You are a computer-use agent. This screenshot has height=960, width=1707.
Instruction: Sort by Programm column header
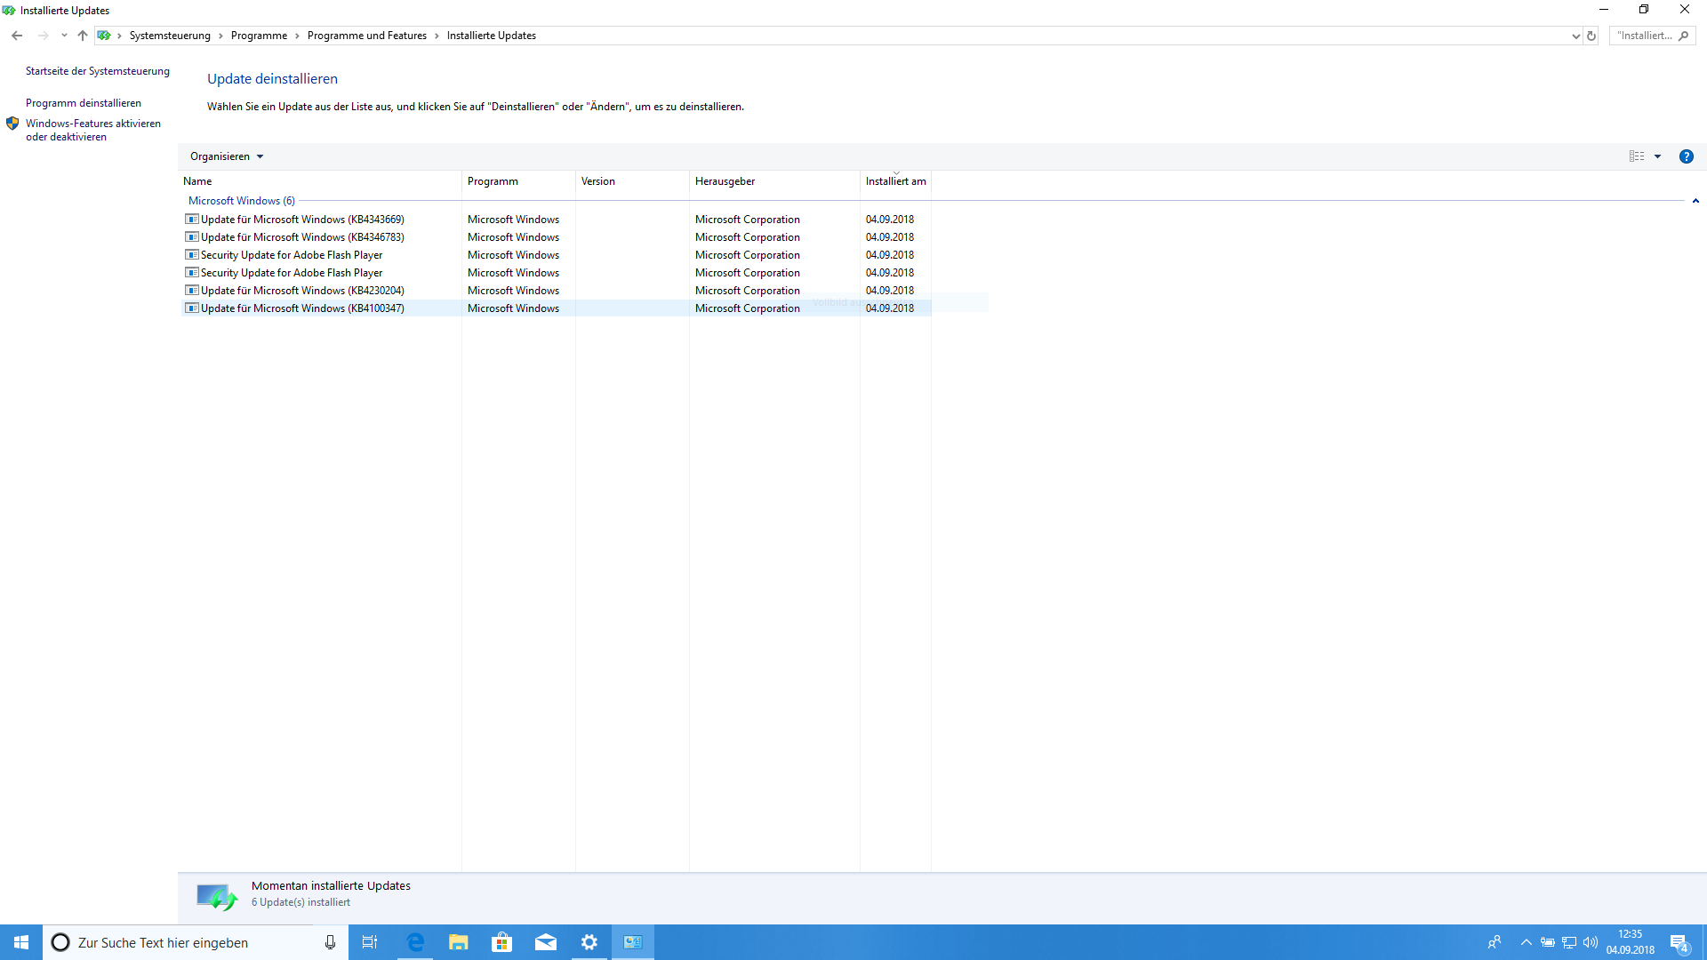[518, 181]
